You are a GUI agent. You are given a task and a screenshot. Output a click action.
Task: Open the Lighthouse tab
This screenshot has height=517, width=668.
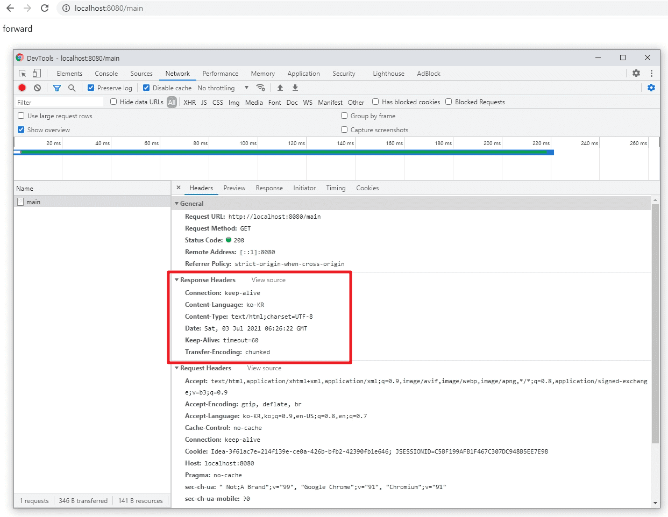pyautogui.click(x=388, y=74)
